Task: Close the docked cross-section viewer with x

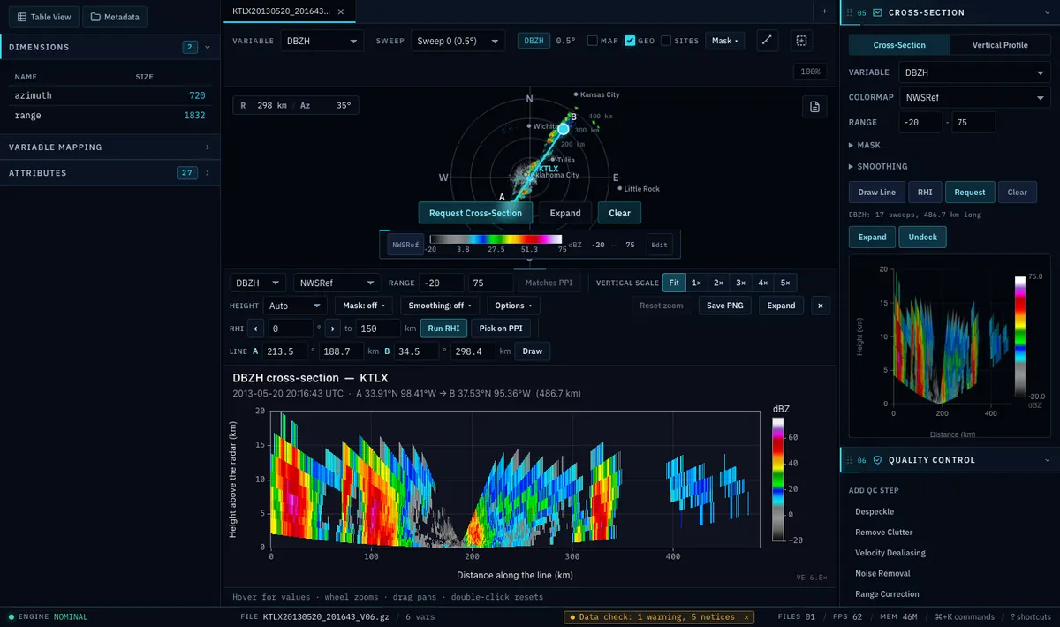Action: coord(821,306)
